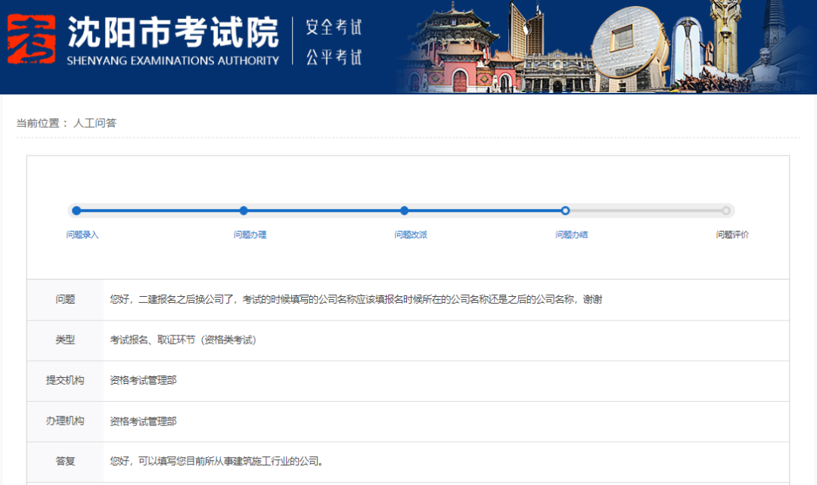The width and height of the screenshot is (817, 485).
Task: Select the 问题办结 progress step dot
Action: click(x=565, y=211)
